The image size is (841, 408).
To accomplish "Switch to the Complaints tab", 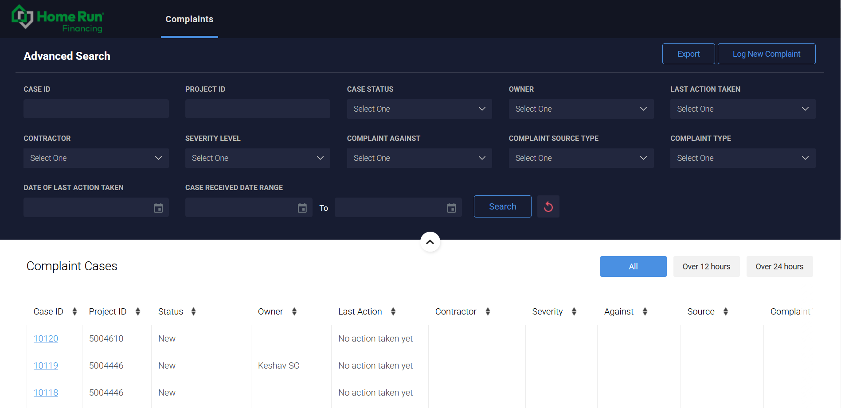I will (x=189, y=19).
